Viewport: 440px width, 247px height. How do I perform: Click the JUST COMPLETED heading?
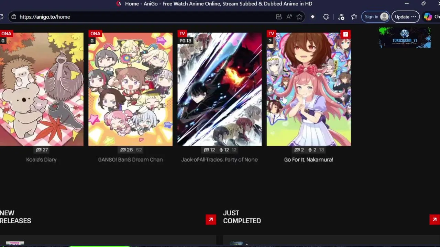click(x=242, y=217)
